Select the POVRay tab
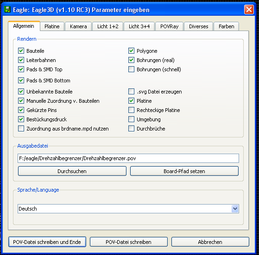 169,26
